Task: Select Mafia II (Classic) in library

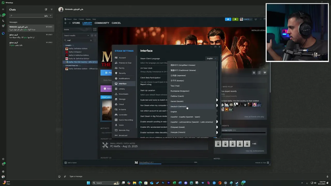Action: [x=75, y=52]
